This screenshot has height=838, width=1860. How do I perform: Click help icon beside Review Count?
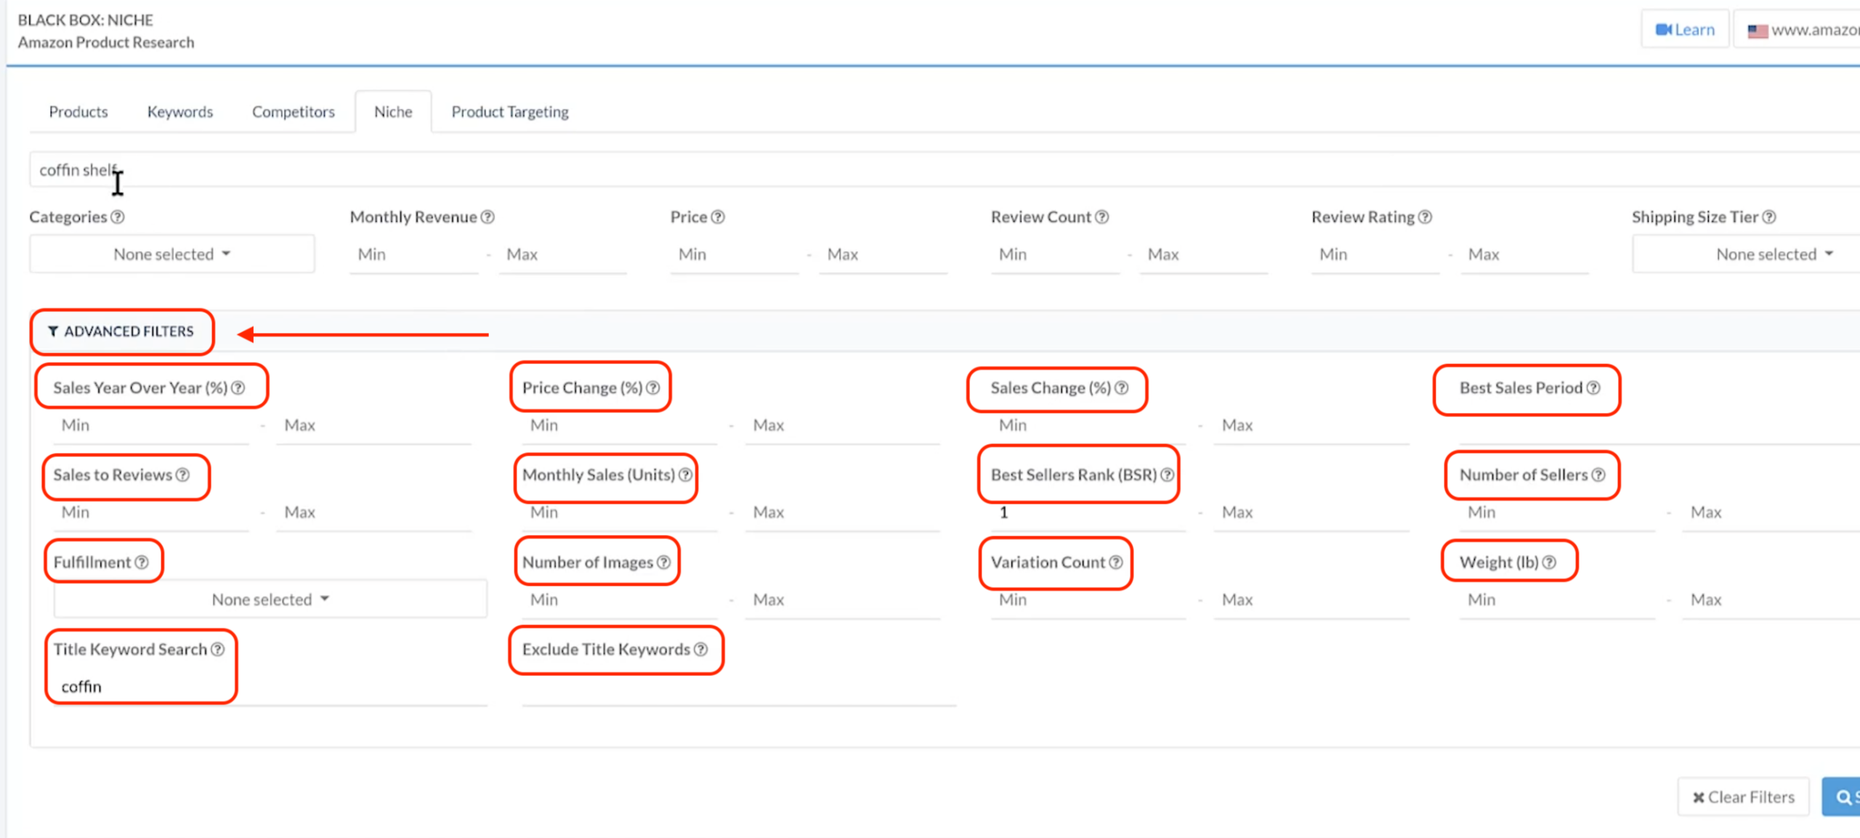click(x=1101, y=217)
